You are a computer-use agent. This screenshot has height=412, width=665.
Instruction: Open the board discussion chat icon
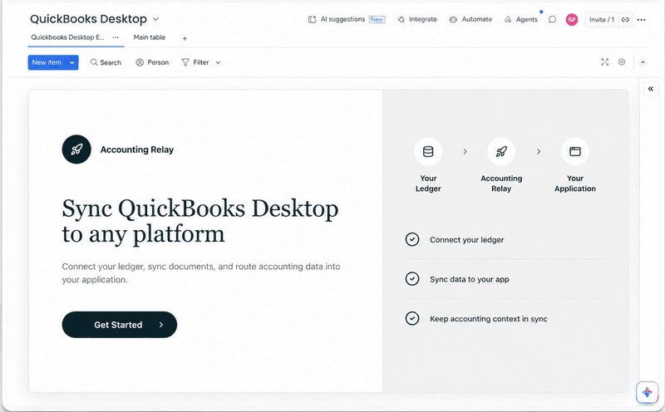click(552, 19)
